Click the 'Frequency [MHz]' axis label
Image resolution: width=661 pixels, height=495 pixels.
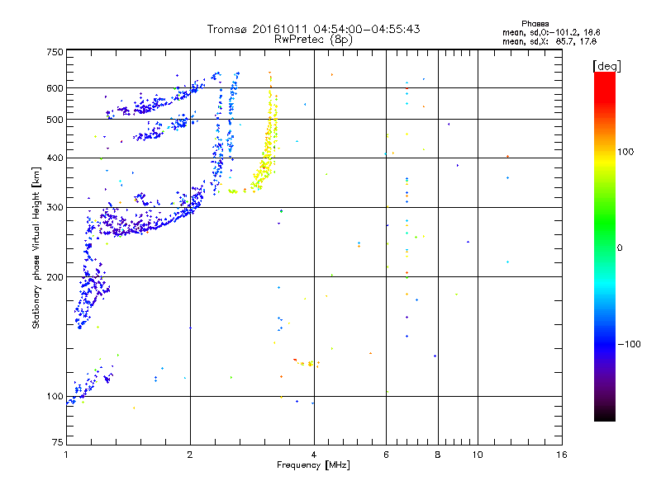point(313,465)
